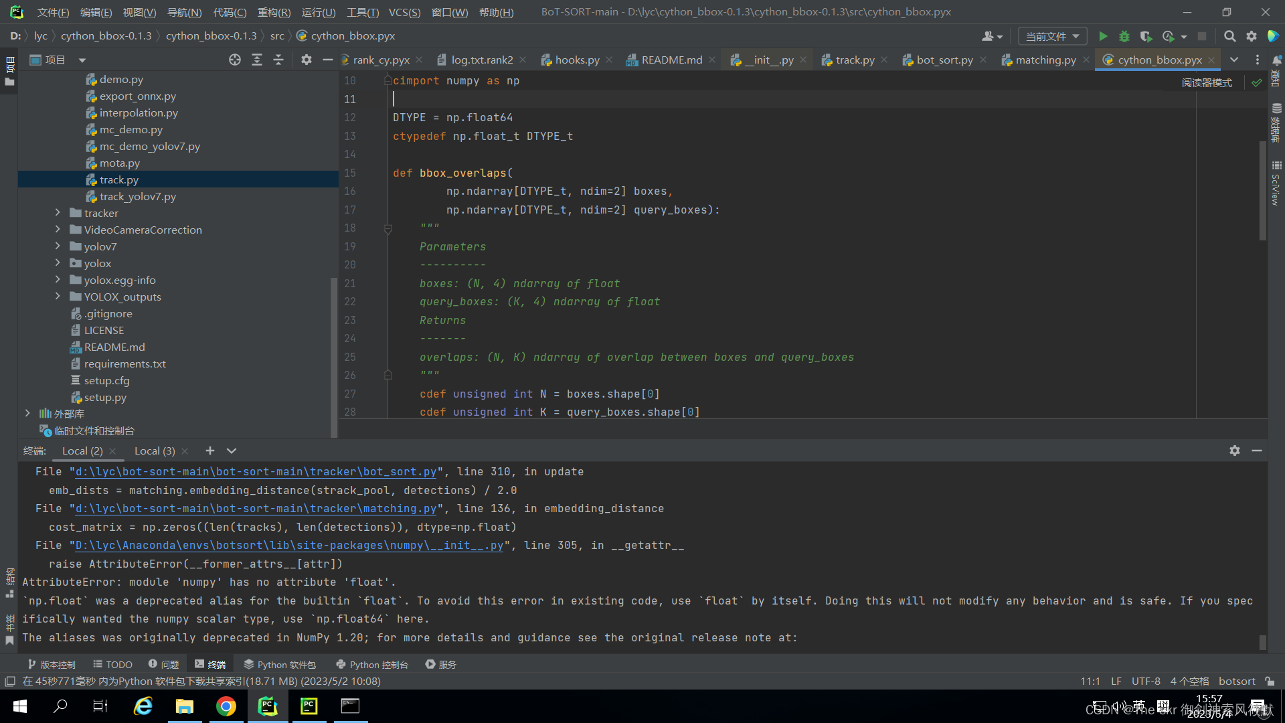Viewport: 1285px width, 723px height.
Task: Toggle Reader Mode in editor
Action: pos(1206,82)
